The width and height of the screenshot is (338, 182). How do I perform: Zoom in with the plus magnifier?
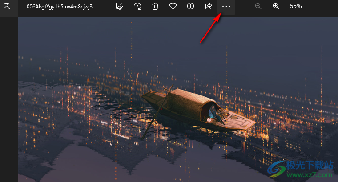tap(276, 6)
